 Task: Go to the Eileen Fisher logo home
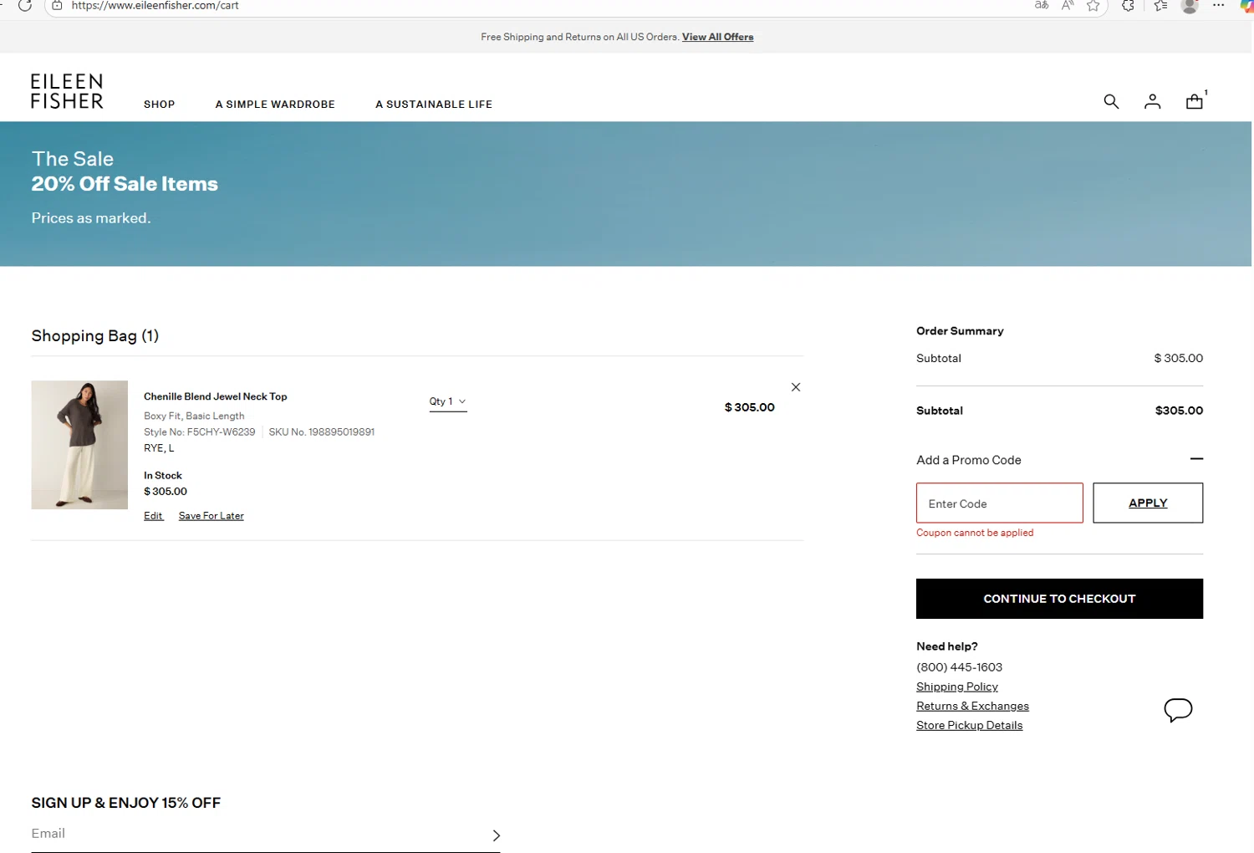click(x=67, y=91)
